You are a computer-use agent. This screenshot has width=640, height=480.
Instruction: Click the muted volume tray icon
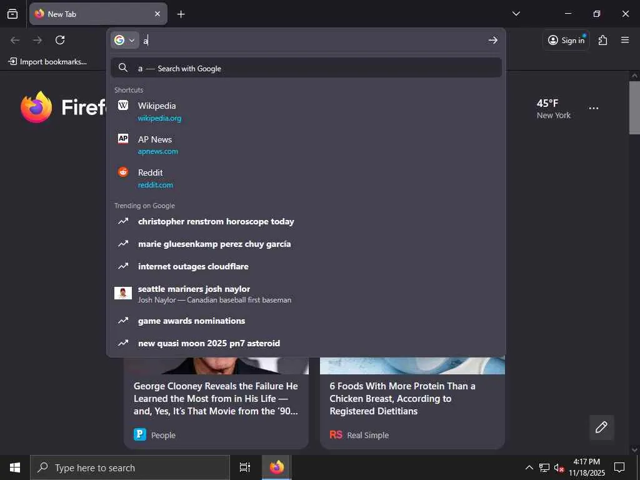point(559,467)
